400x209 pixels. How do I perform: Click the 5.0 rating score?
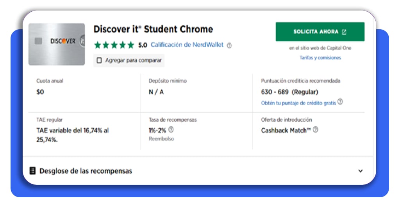click(x=143, y=45)
